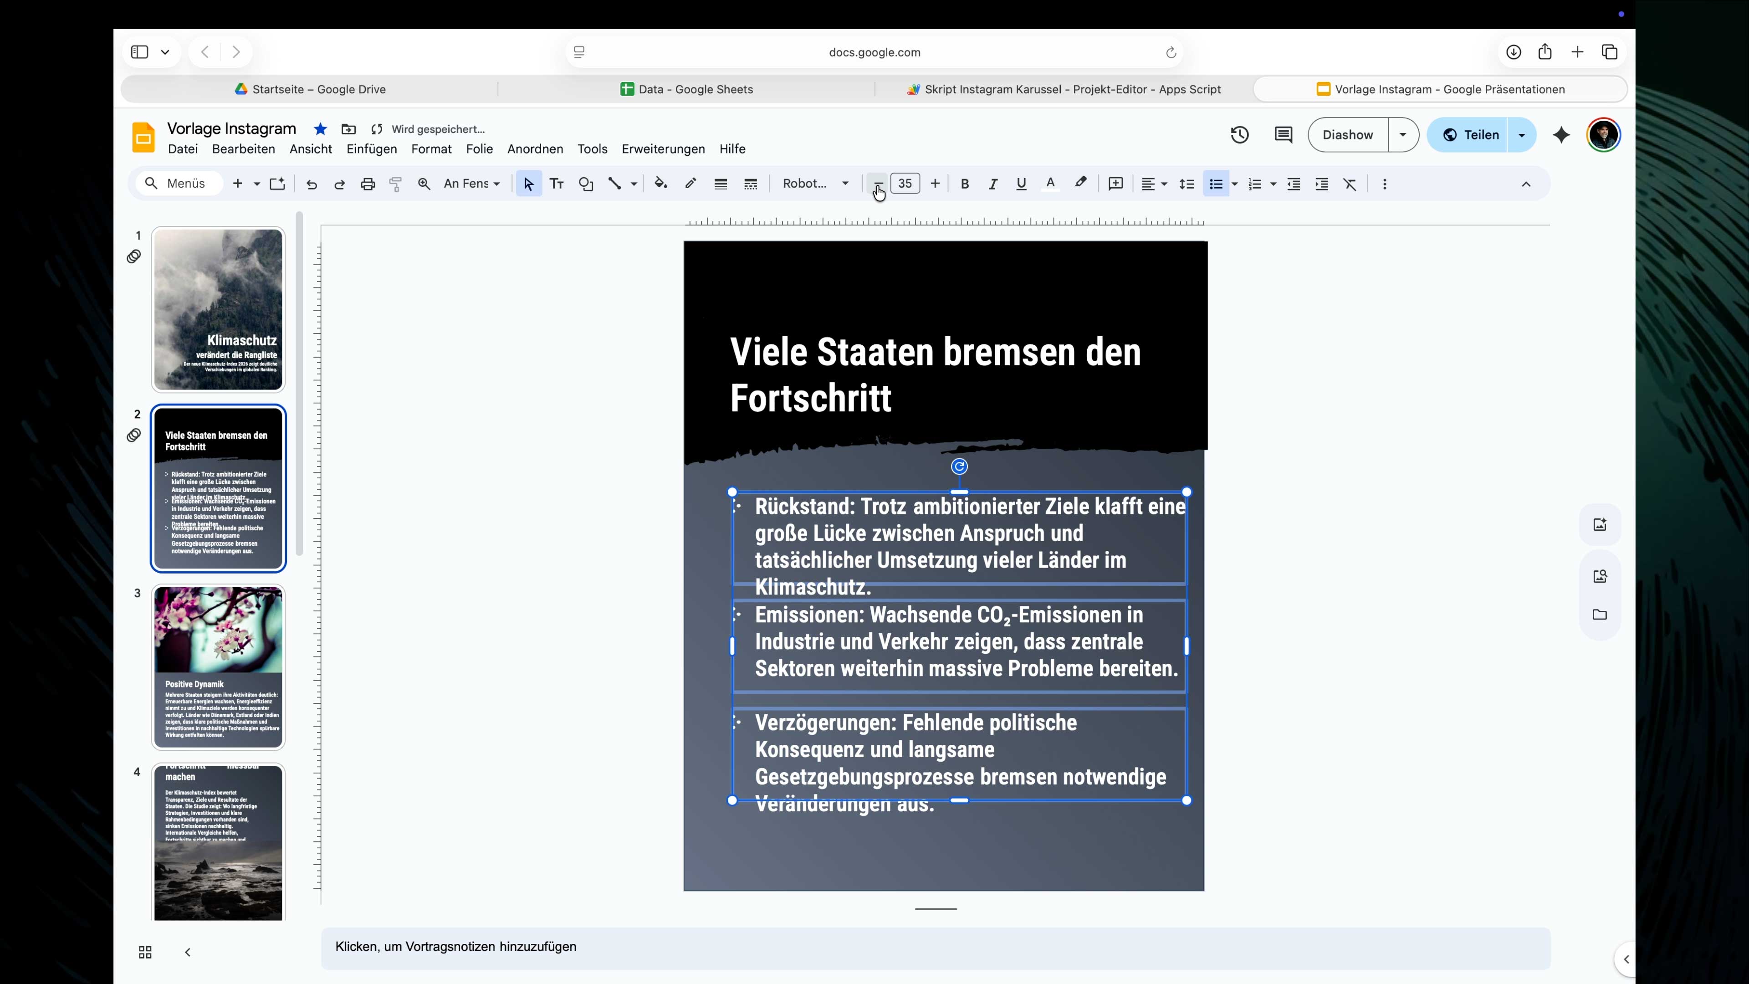Toggle bold formatting
Image resolution: width=1749 pixels, height=984 pixels.
[964, 183]
